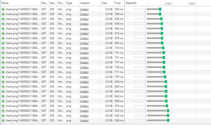The image size is (211, 125).
Task: Click the check.png name in the 596 ms row
Action: coord(22,14)
